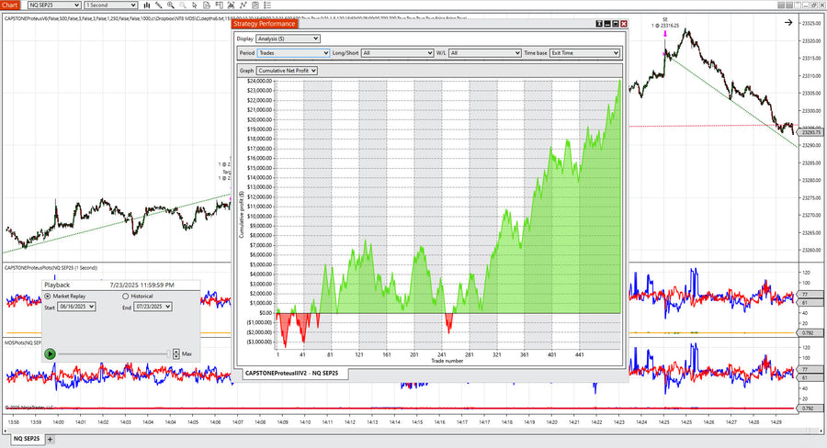Start playback with the green play button
Screen dimensions: 827x448
pyautogui.click(x=51, y=354)
